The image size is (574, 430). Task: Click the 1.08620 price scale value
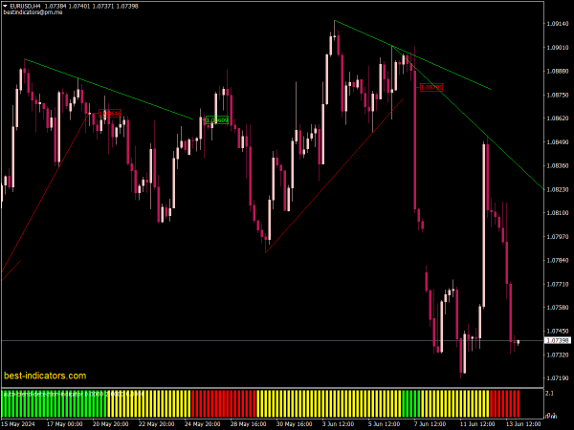[558, 118]
